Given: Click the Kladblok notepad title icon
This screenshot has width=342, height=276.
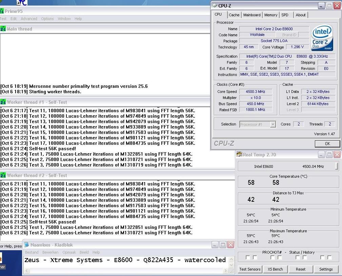Looking at the screenshot, I should pos(26,244).
